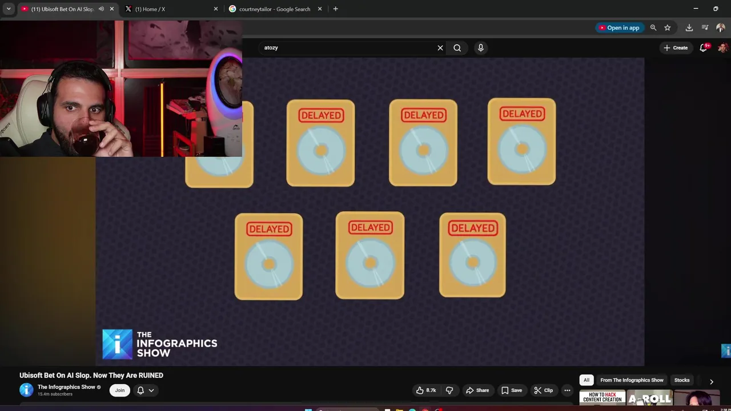The width and height of the screenshot is (731, 411).
Task: Close the courtneytailor Google Search tab
Action: tap(320, 9)
